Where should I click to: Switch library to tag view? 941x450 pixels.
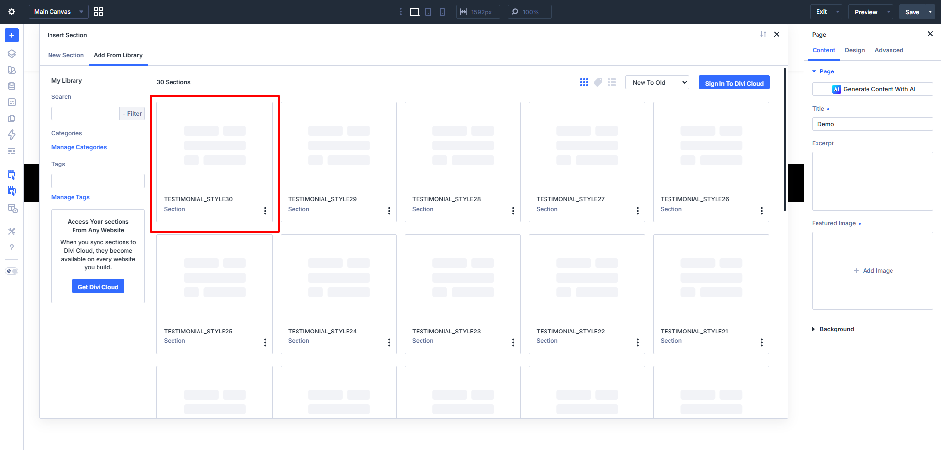(598, 82)
